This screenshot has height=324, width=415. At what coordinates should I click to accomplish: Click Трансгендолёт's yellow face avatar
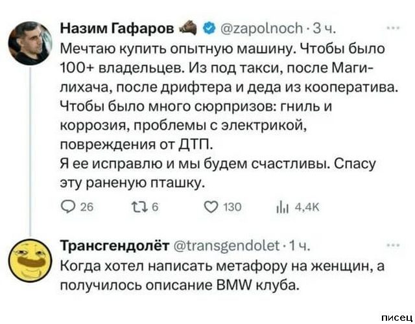click(x=30, y=257)
